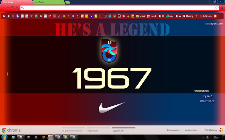Open the bataryam! bookmark
Image resolution: width=225 pixels, height=140 pixels.
(206, 16)
